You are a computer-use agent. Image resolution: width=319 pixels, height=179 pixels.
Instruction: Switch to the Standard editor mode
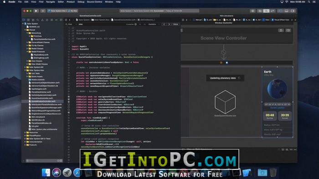pyautogui.click(x=260, y=11)
